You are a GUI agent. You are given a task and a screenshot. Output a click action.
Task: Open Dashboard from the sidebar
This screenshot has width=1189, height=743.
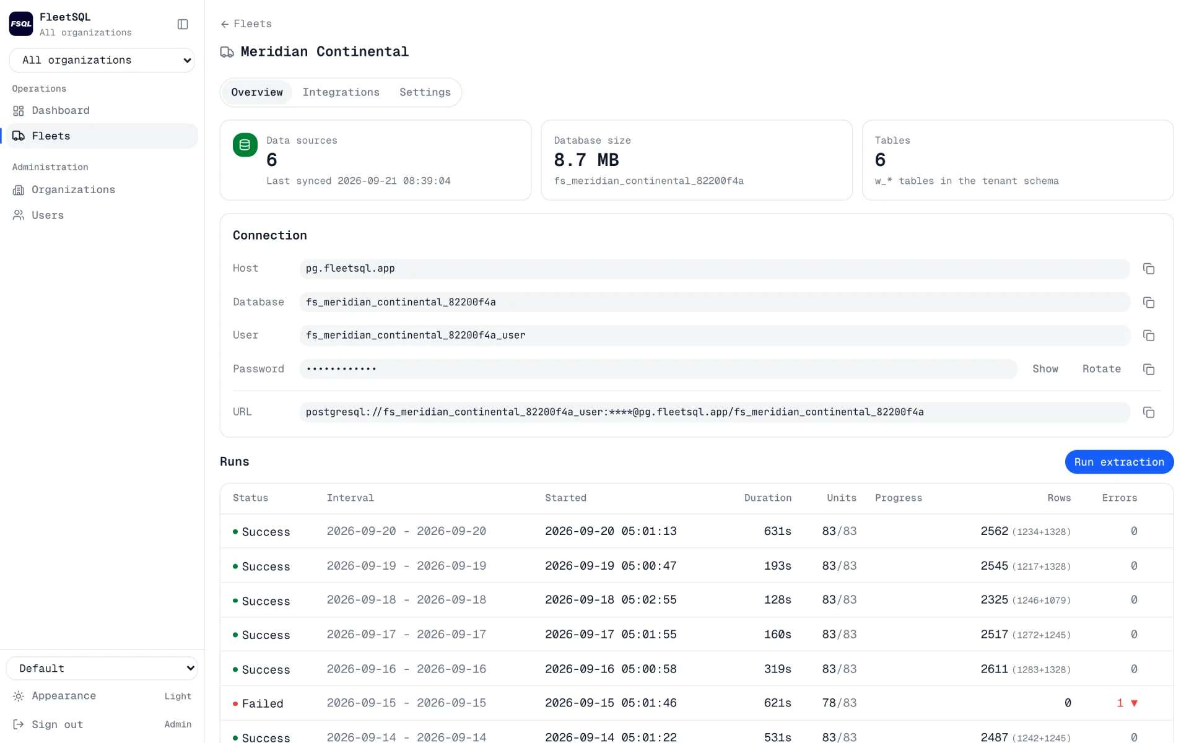coord(102,111)
